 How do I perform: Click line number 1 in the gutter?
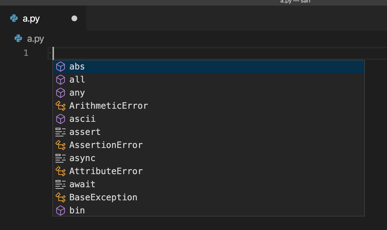pos(26,53)
